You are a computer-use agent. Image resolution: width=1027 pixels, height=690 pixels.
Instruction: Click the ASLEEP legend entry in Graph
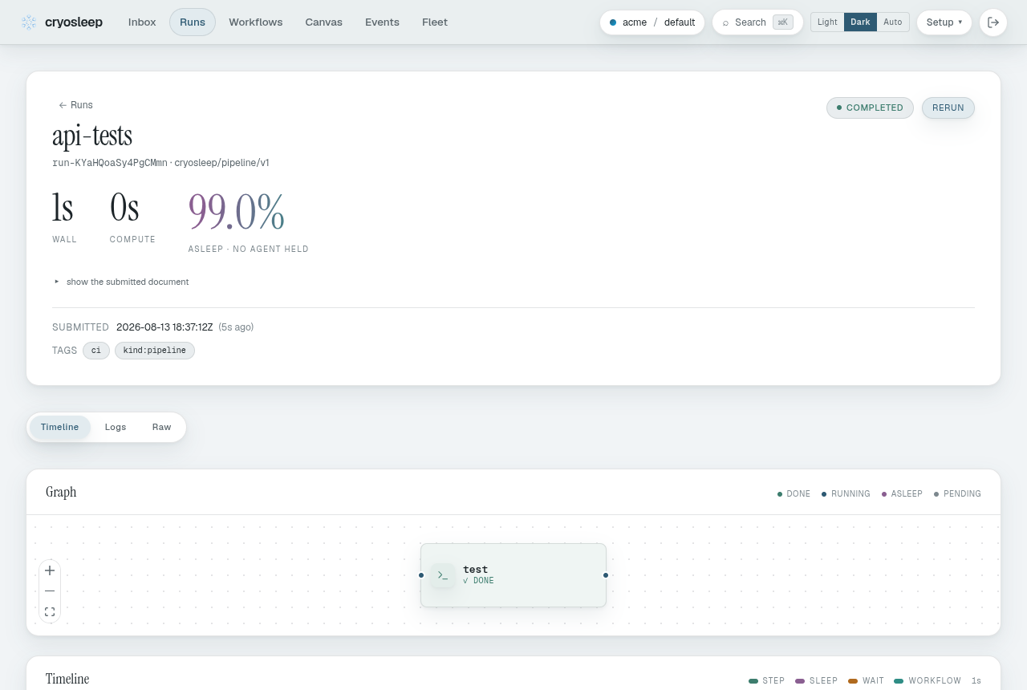[902, 494]
